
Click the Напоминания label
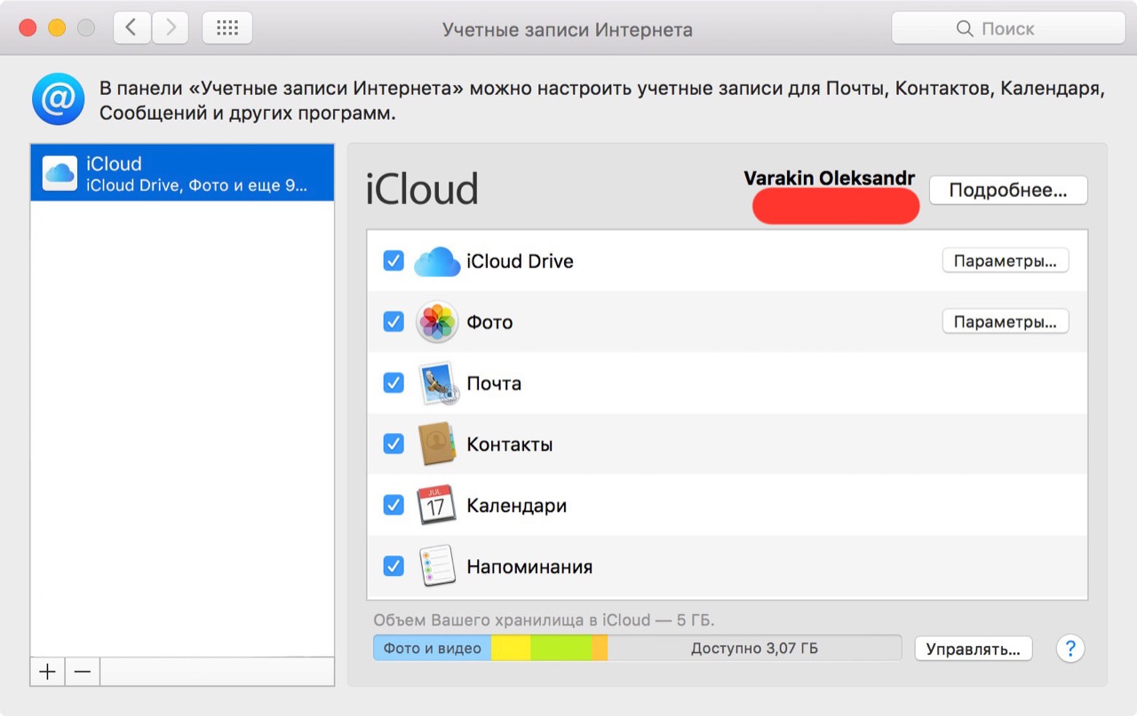(x=529, y=566)
